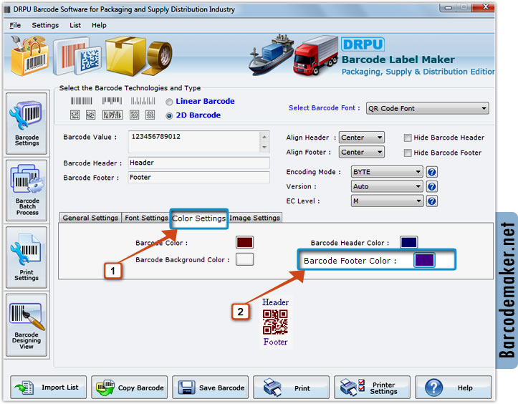The width and height of the screenshot is (518, 404).
Task: Select the Linear Barcode radio button
Action: pos(169,102)
